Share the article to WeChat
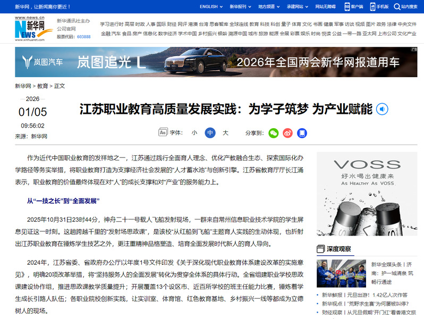 (x=273, y=133)
